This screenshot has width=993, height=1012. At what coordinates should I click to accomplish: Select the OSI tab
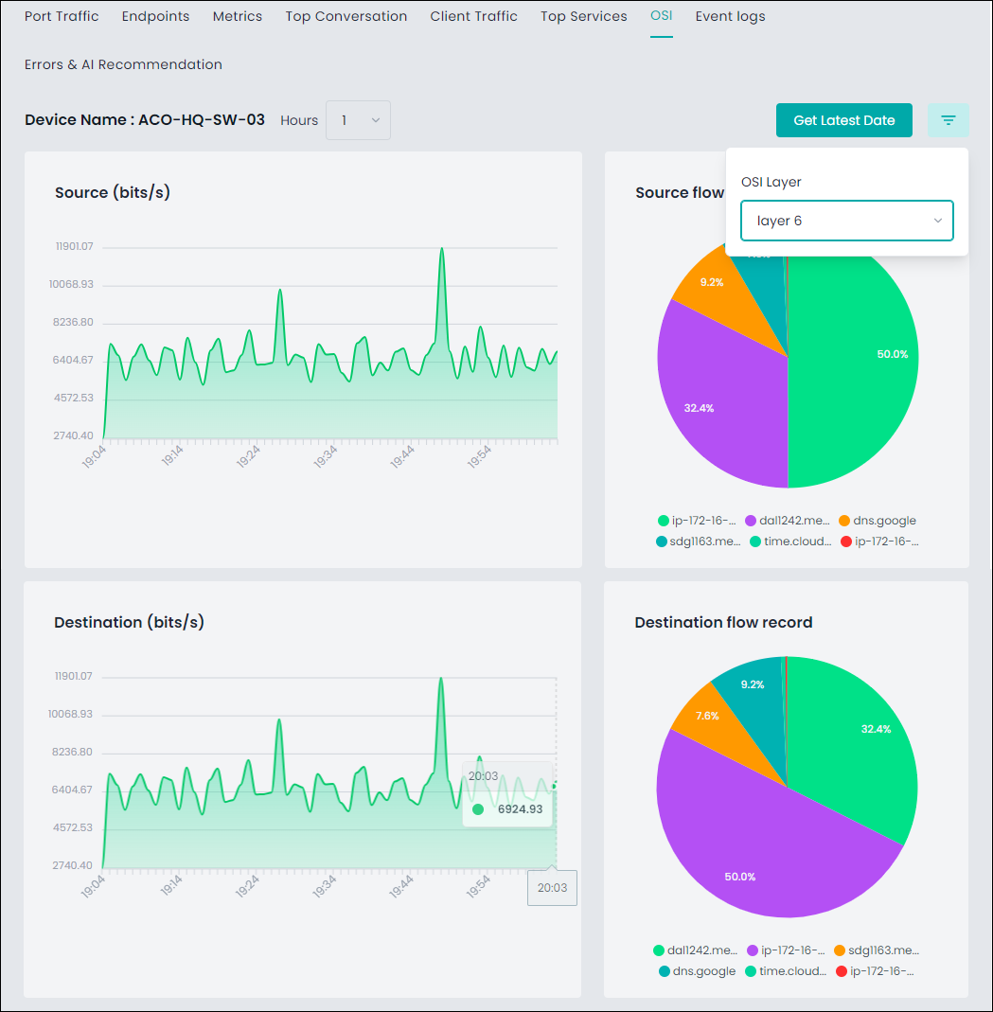[662, 15]
